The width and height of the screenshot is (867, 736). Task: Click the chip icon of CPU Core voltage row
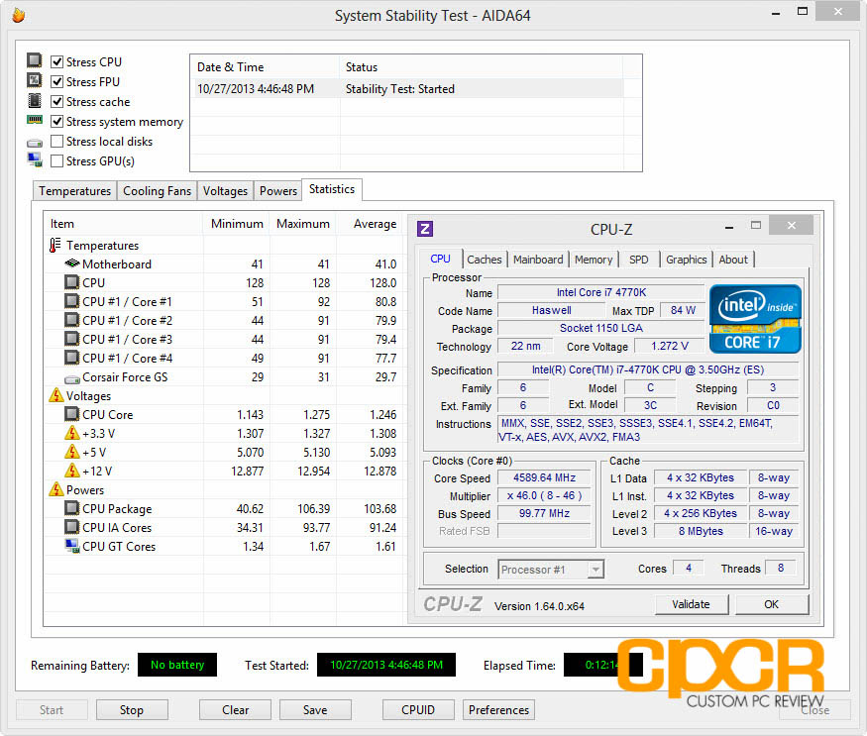tap(72, 414)
